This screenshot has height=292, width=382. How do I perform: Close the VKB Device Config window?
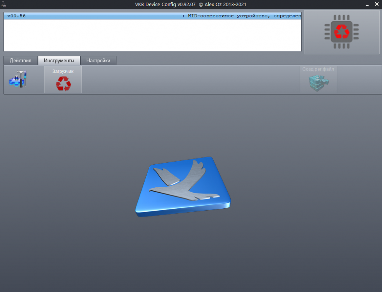pyautogui.click(x=377, y=4)
